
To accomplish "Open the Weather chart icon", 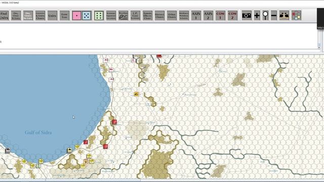I will click(x=123, y=16).
